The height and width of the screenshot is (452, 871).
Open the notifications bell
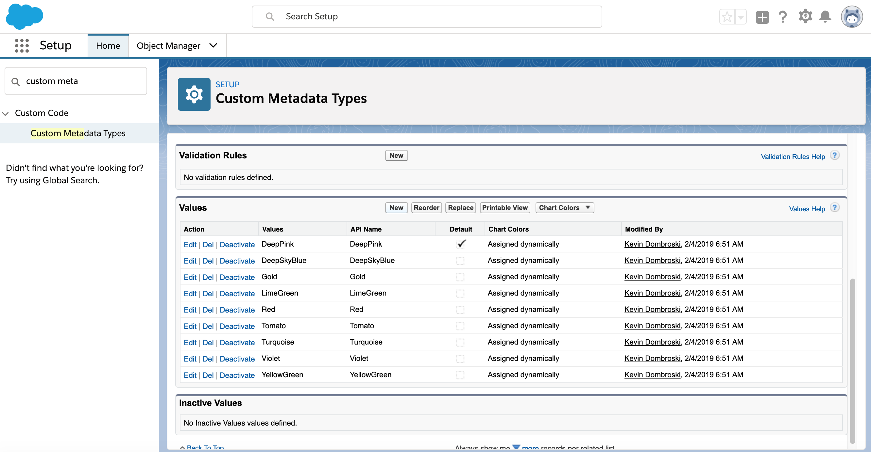pos(825,17)
